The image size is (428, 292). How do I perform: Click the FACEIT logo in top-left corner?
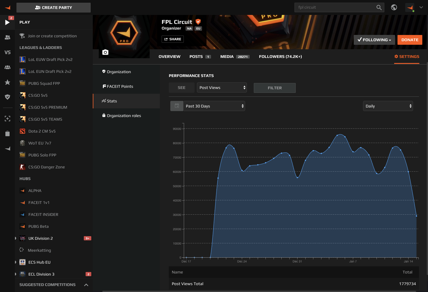point(7,7)
